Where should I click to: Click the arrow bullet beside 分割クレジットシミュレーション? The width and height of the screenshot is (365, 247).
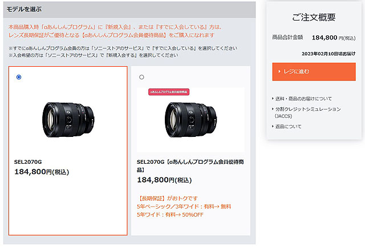click(273, 109)
